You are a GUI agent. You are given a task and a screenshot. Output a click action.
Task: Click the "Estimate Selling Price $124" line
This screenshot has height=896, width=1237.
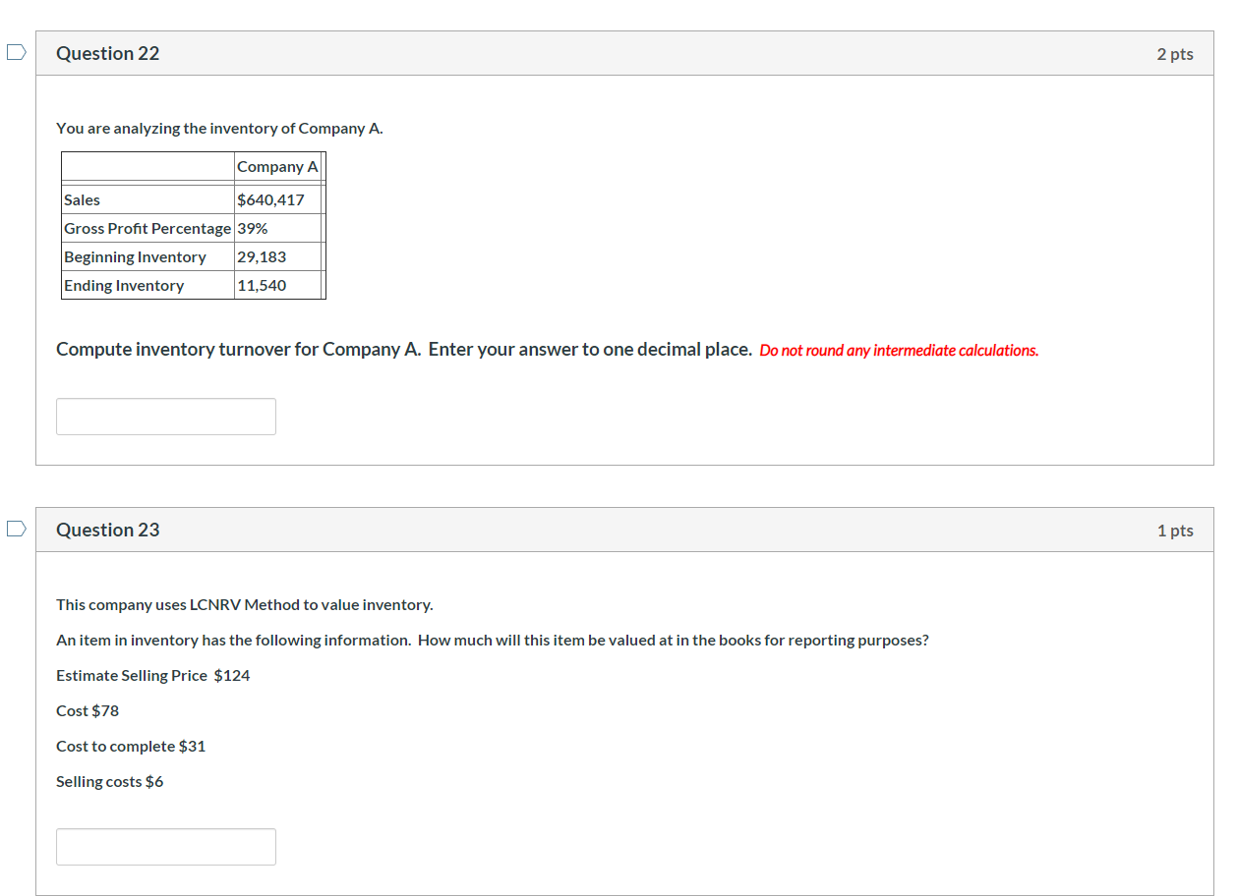pos(153,676)
